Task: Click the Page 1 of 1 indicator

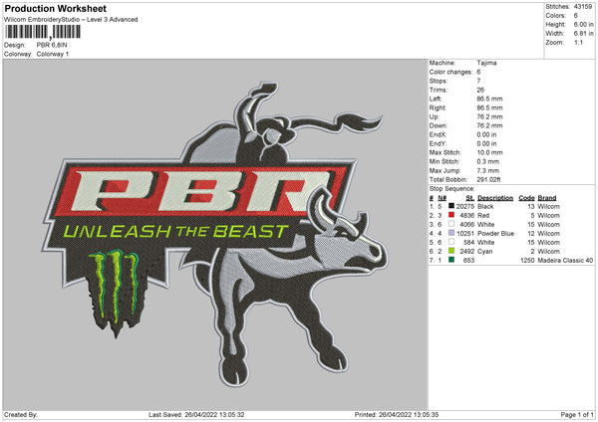Action: click(x=577, y=415)
